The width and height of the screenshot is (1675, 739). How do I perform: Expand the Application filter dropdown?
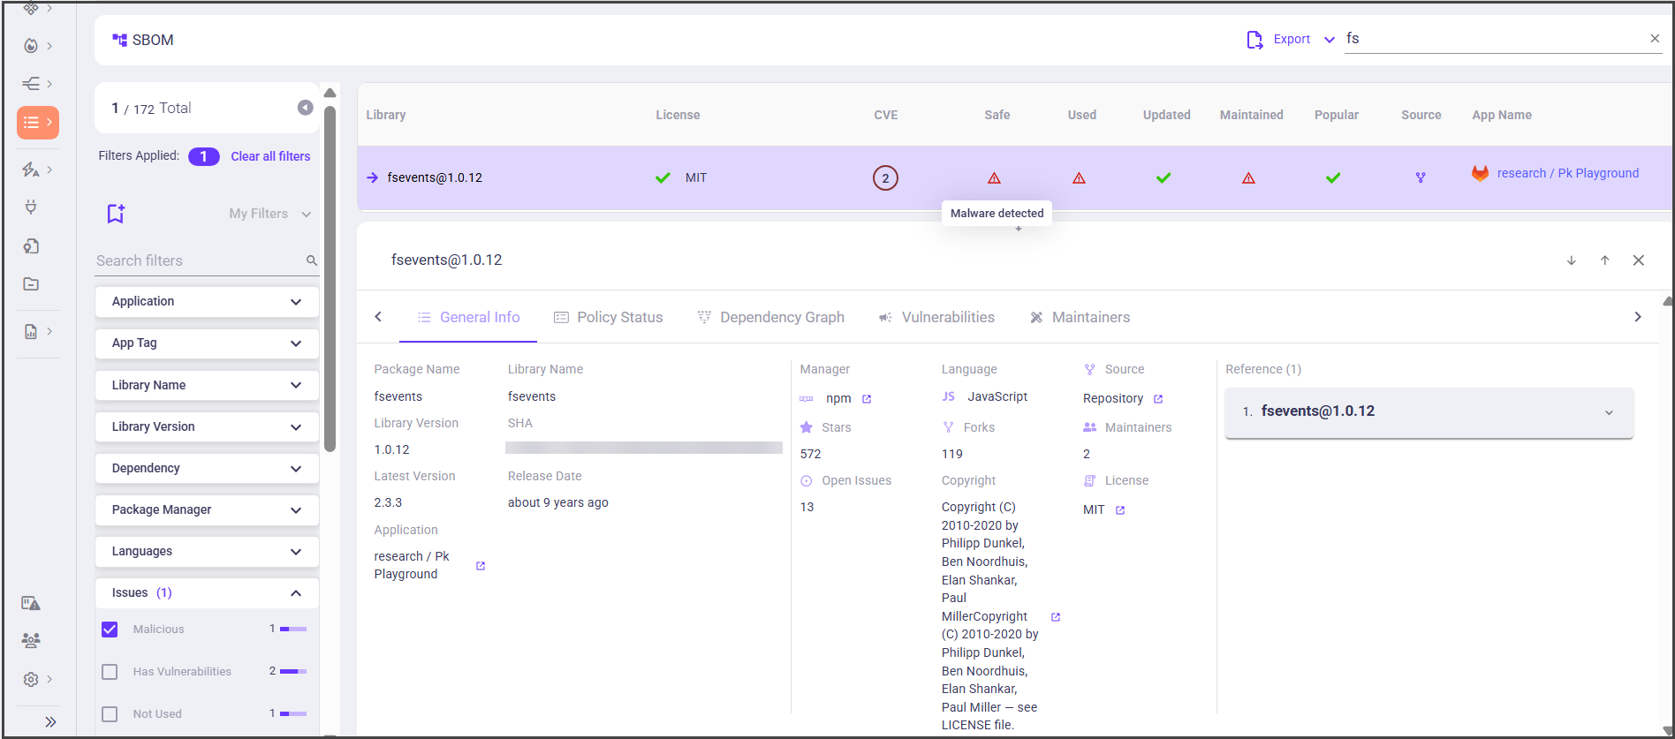point(207,302)
